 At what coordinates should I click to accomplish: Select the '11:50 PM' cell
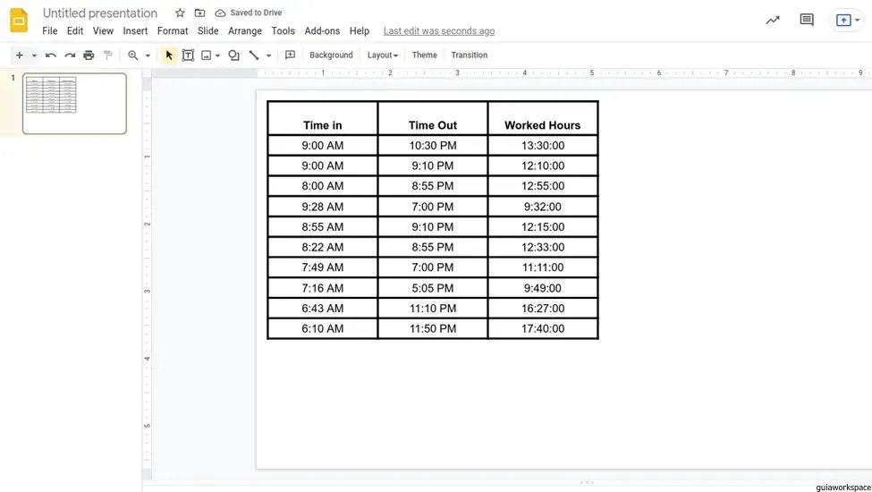pos(433,328)
